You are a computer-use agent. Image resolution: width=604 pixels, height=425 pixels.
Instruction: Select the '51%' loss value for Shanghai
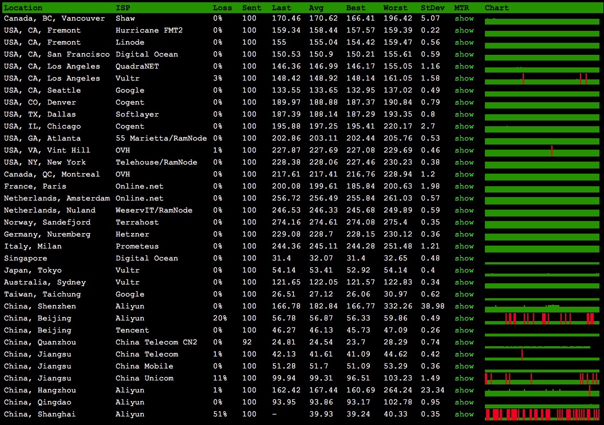[220, 414]
